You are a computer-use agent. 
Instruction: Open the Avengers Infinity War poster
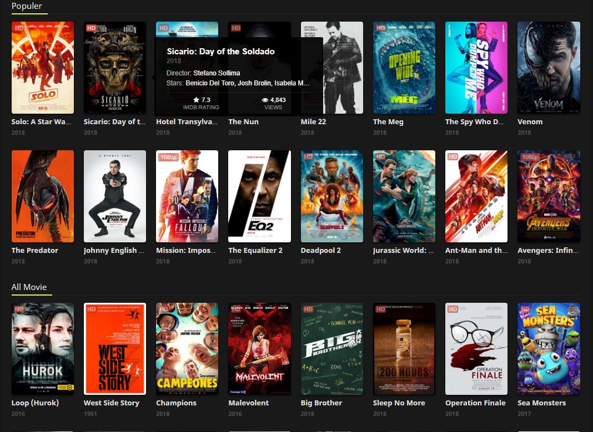549,196
